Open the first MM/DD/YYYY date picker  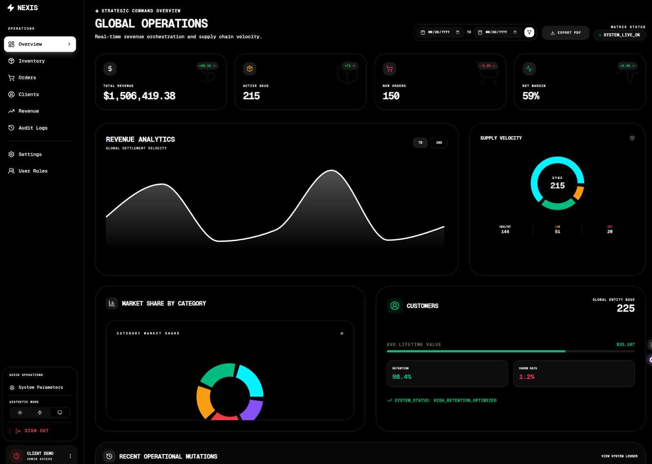(x=440, y=32)
